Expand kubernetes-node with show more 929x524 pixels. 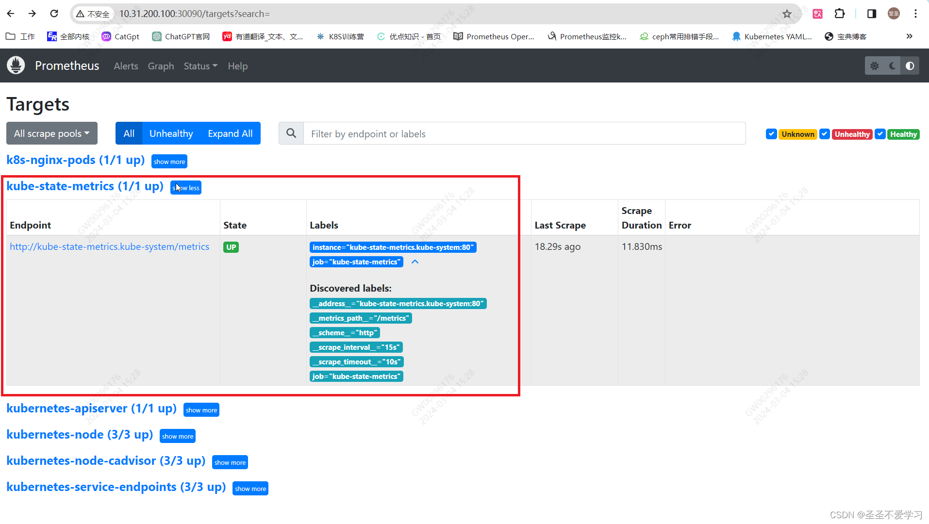[x=178, y=436]
